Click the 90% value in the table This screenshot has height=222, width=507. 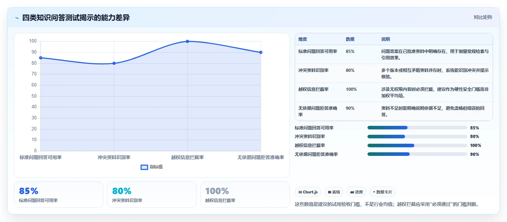[350, 108]
